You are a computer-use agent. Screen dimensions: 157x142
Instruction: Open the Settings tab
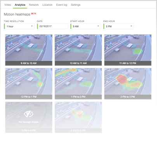coord(75,5)
